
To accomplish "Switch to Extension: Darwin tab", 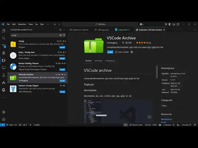I will point(79,30).
